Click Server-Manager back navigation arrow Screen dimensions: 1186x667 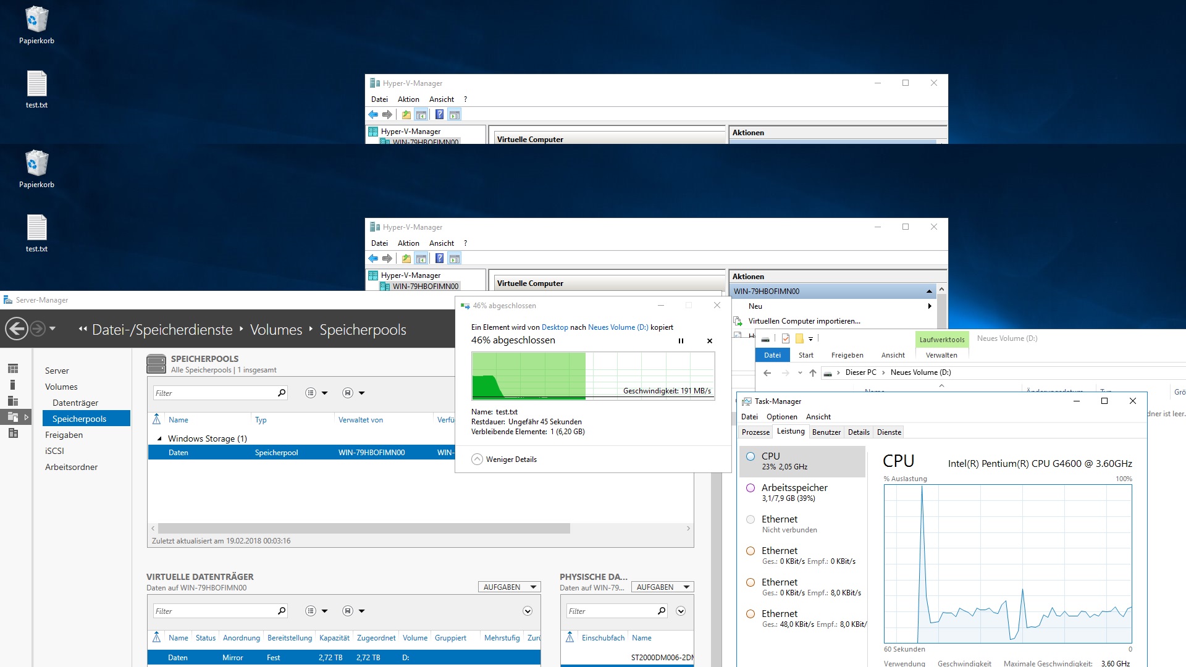(17, 329)
